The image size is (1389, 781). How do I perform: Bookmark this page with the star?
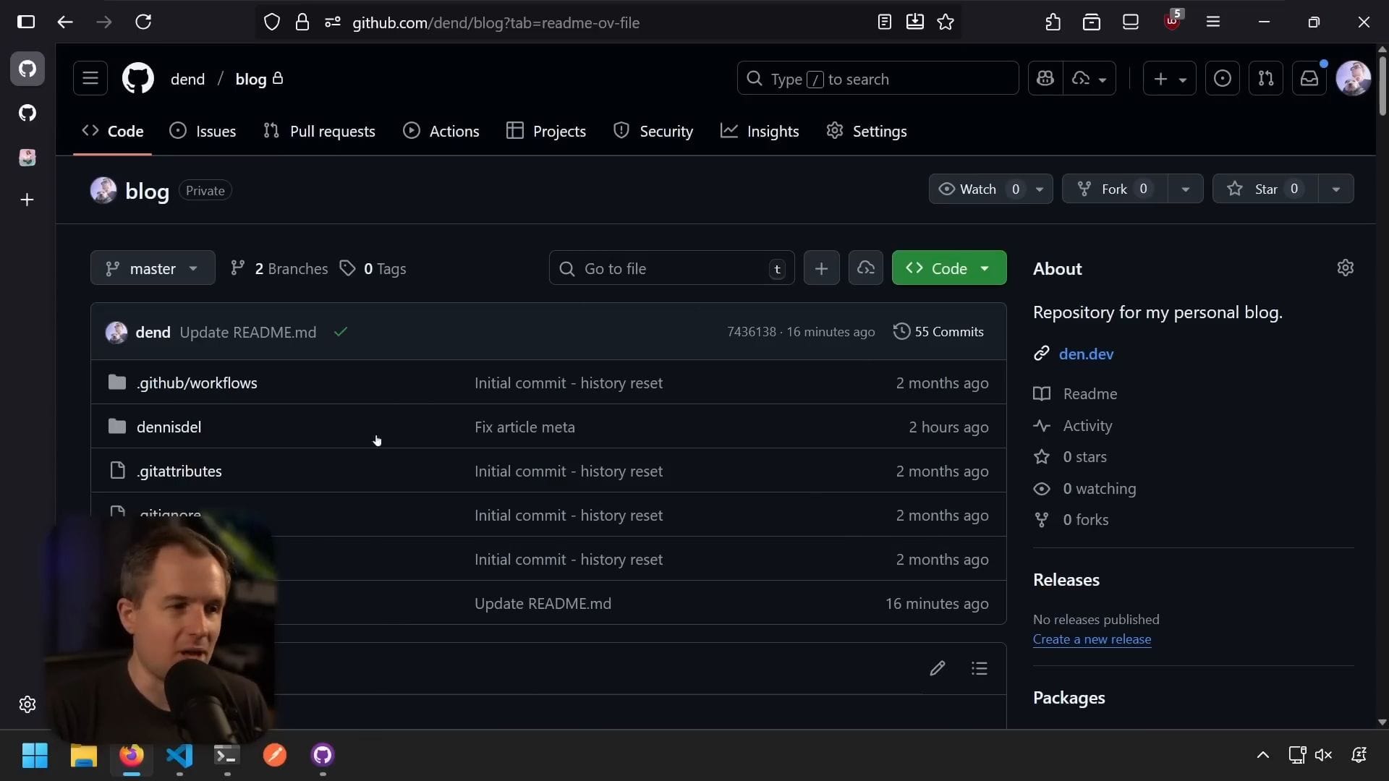(945, 22)
